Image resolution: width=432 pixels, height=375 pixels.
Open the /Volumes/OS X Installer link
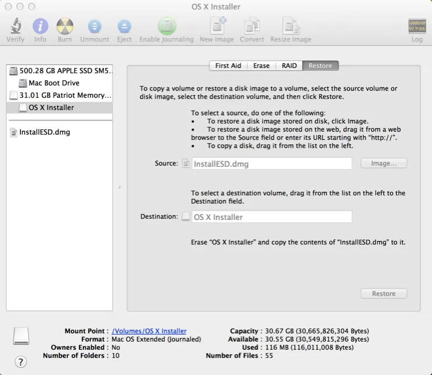149,331
